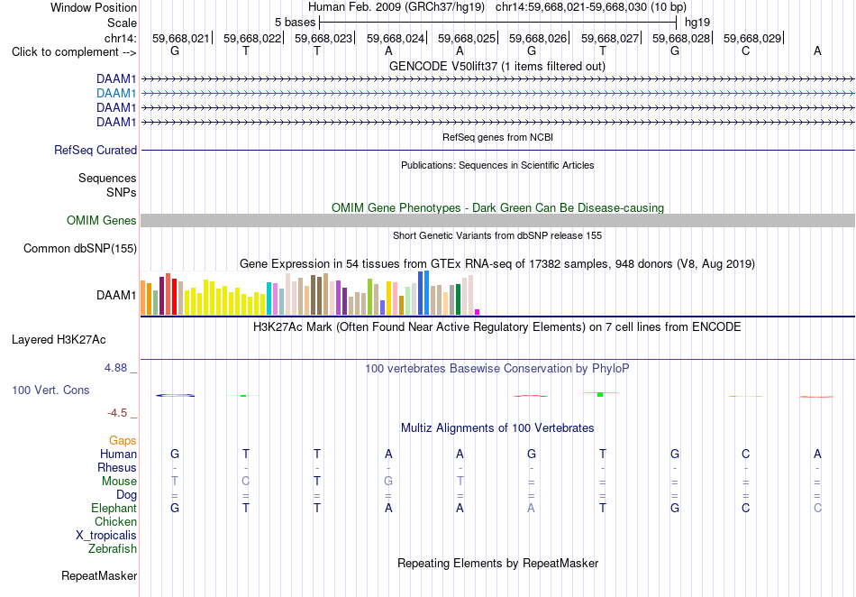Click the Layered H3K27Ac track label
The width and height of the screenshot is (856, 597).
[59, 340]
